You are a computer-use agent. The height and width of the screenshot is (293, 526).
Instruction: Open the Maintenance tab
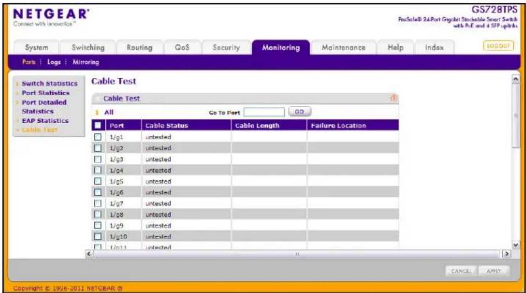pyautogui.click(x=343, y=47)
